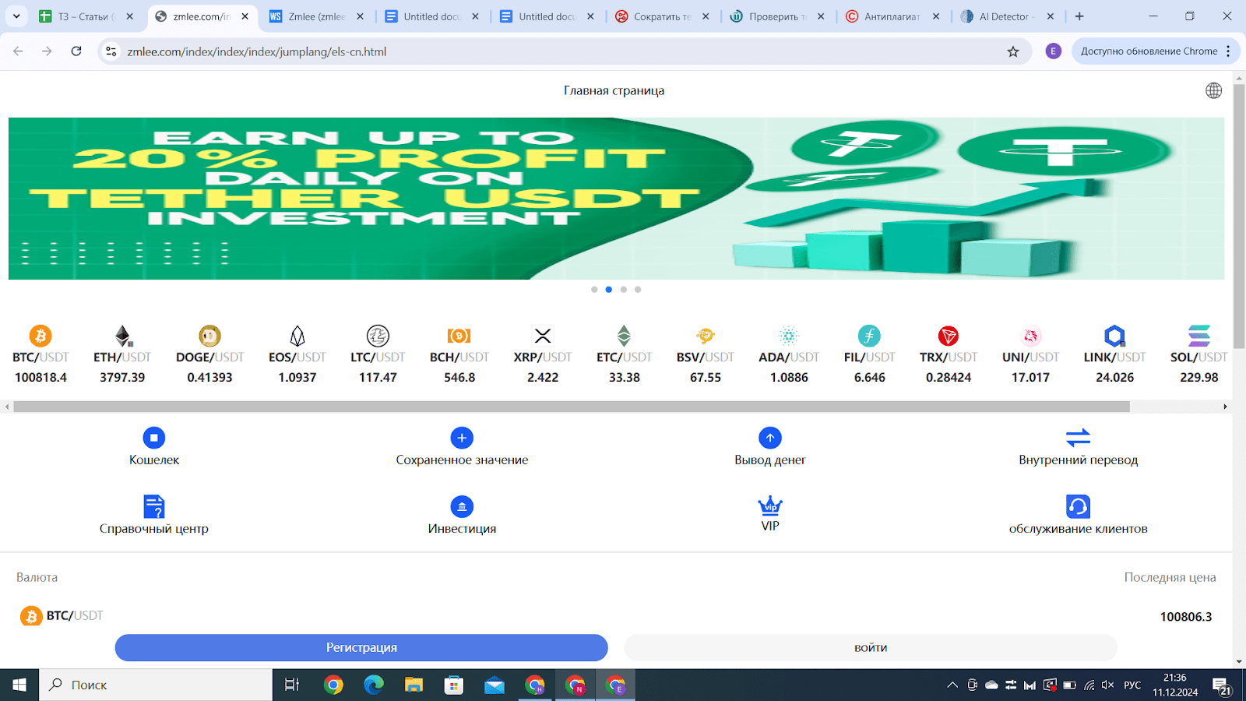Open the Кошелек wallet icon
Screen dimensions: 1246x701
click(x=154, y=438)
